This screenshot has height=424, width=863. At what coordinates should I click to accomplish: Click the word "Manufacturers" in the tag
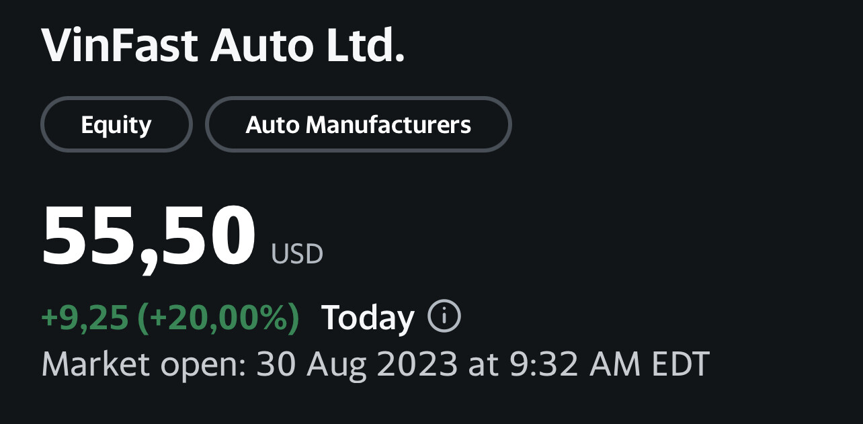(x=388, y=125)
